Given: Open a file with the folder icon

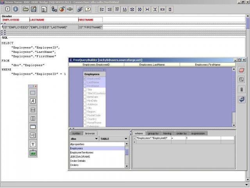Looking at the screenshot, I should [25, 9].
